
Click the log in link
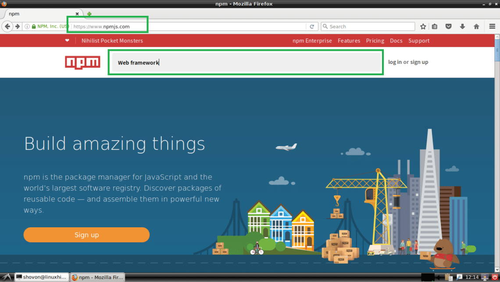(395, 62)
